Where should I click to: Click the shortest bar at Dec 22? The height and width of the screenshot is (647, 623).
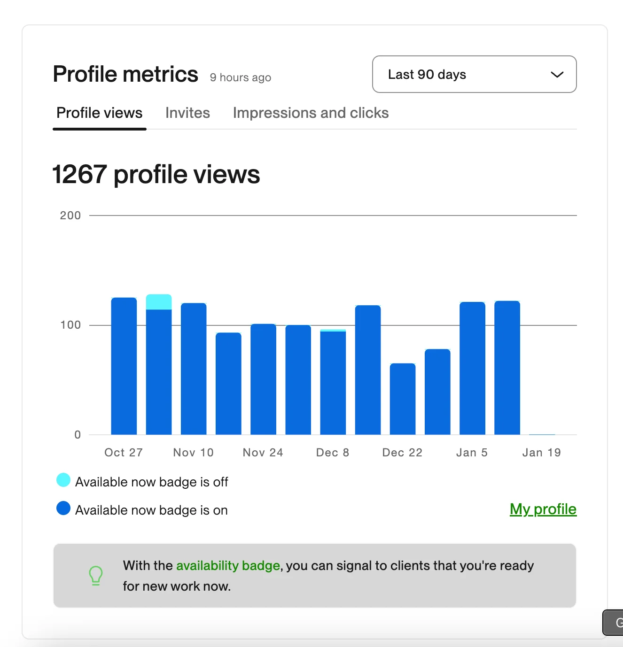tap(403, 399)
